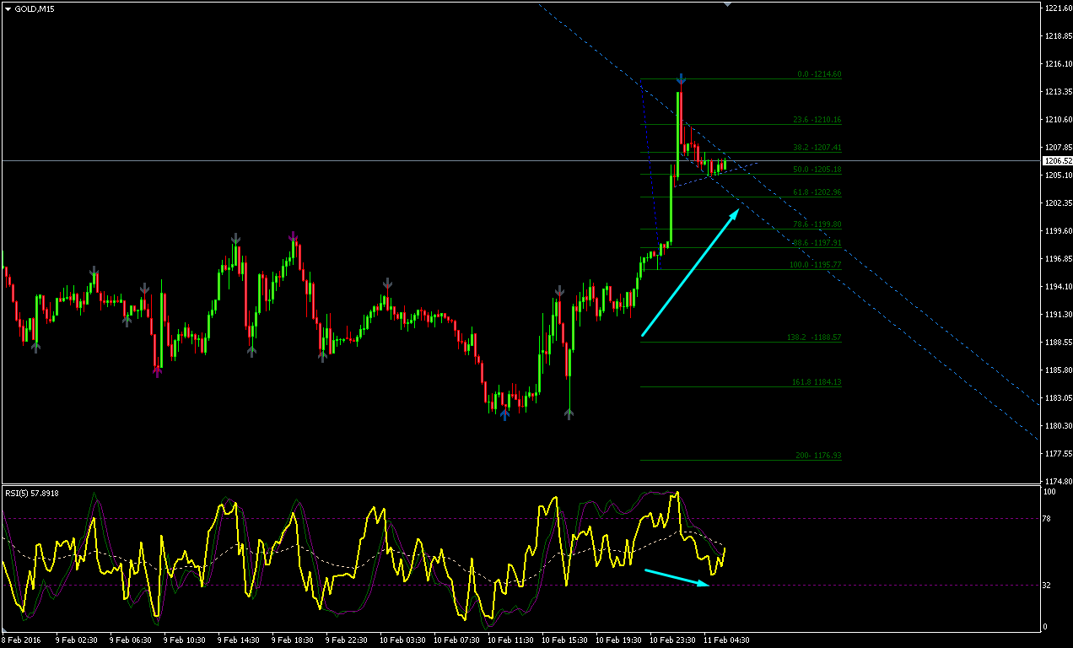Click price scale value 1218.85

point(1057,36)
